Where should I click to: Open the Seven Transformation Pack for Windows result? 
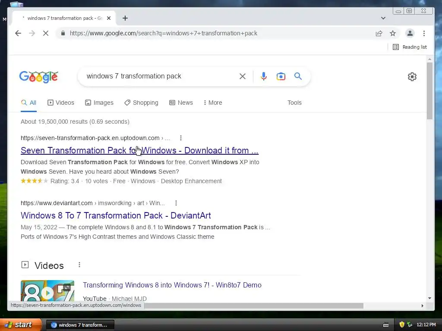139,150
